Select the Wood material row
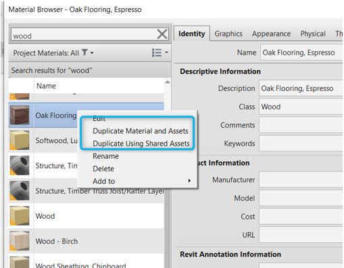 (87, 216)
